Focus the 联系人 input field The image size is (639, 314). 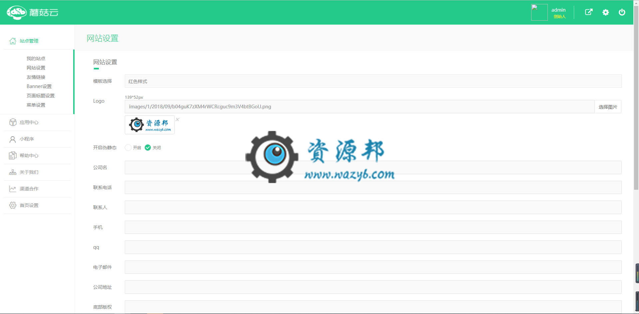pos(373,207)
